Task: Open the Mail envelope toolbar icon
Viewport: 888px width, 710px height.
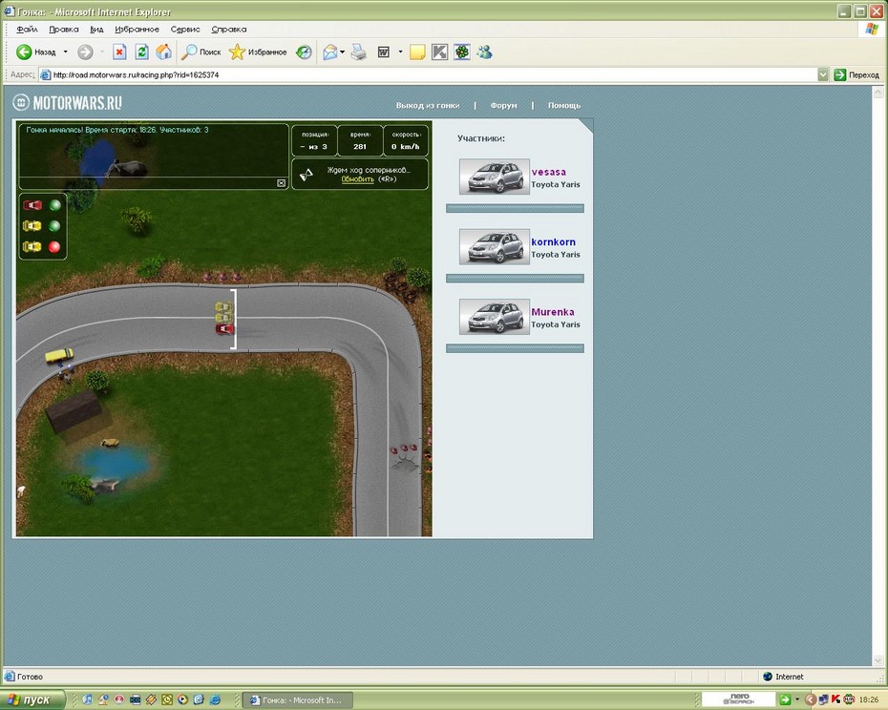Action: pos(330,52)
